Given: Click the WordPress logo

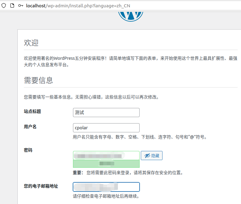Looking at the screenshot, I should (131, 16).
